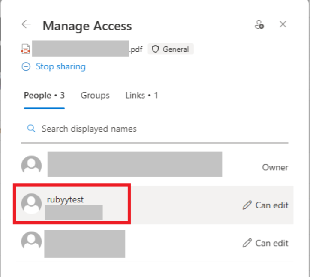Switch to the Groups tab
Screen dimensions: 310x277
pyautogui.click(x=95, y=96)
